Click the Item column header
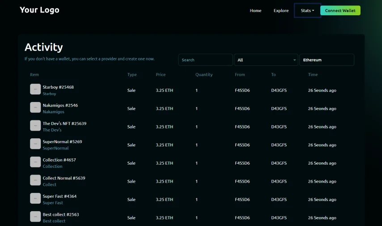 tap(34, 75)
